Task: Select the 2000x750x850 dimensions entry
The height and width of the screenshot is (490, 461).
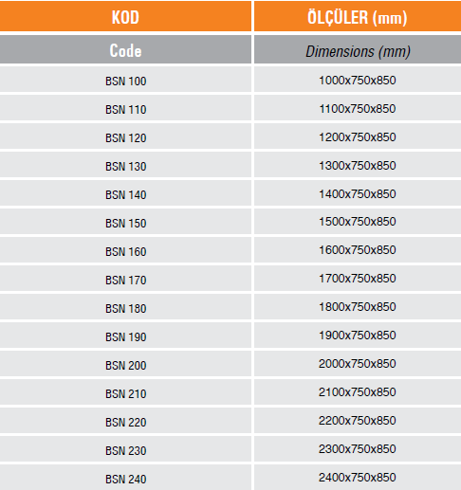Action: 358,363
